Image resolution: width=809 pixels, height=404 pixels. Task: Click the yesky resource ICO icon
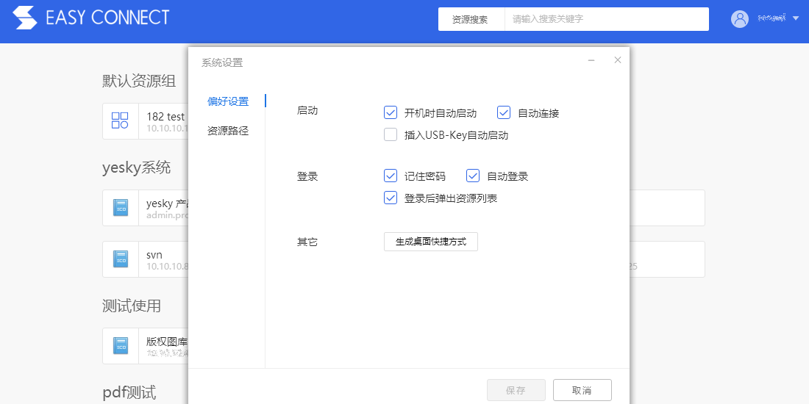coord(121,208)
